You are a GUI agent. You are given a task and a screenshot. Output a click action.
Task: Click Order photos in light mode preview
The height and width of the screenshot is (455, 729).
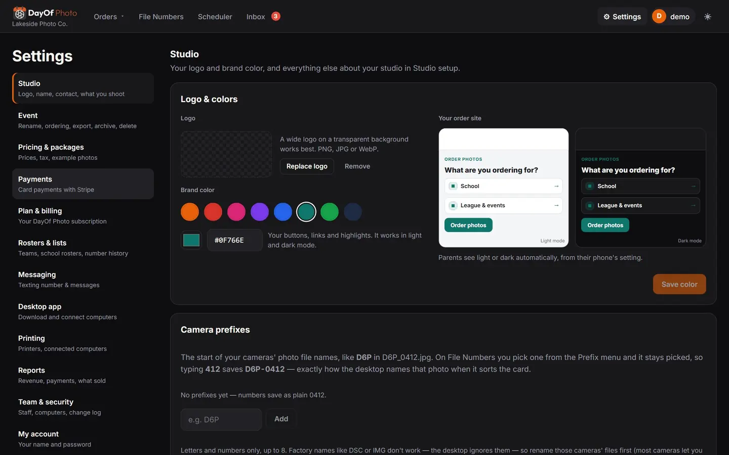(x=468, y=225)
